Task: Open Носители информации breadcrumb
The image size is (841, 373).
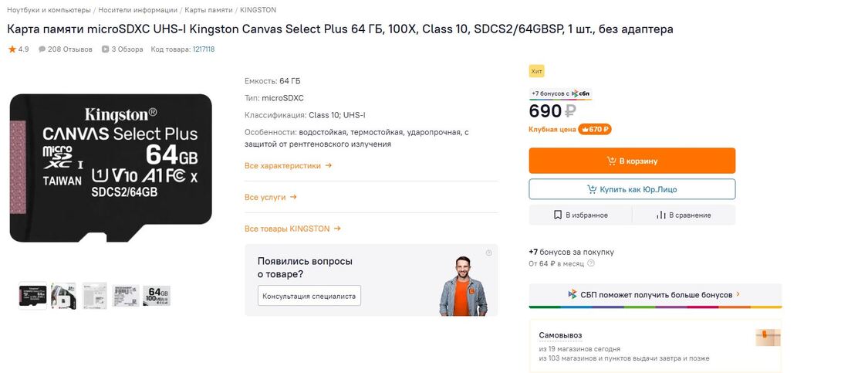Action: pyautogui.click(x=139, y=10)
